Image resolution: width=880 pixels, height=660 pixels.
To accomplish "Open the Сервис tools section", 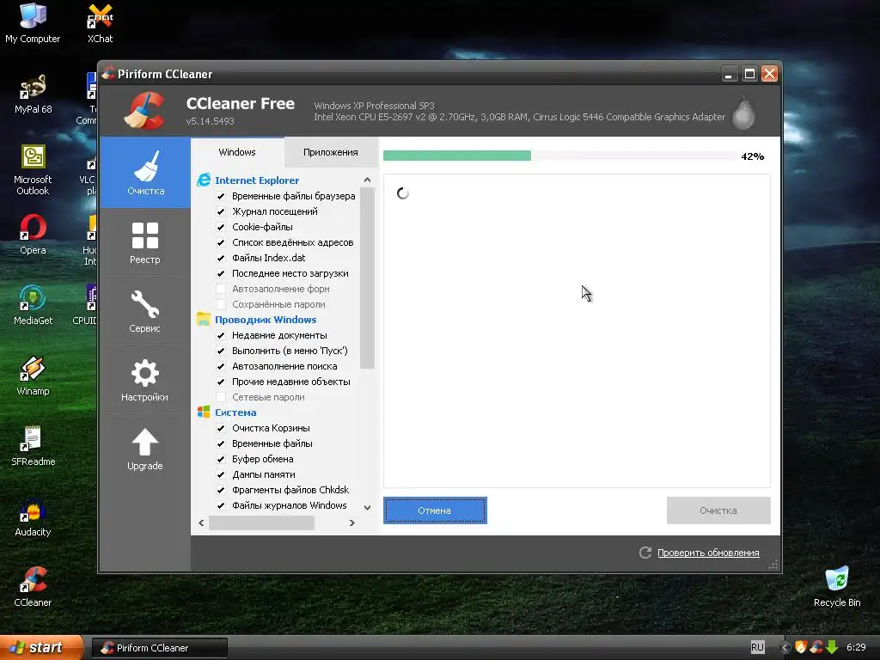I will point(145,311).
